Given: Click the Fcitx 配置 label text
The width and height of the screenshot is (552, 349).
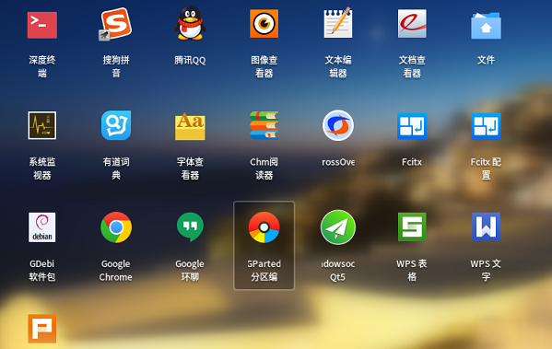Looking at the screenshot, I should coord(486,169).
